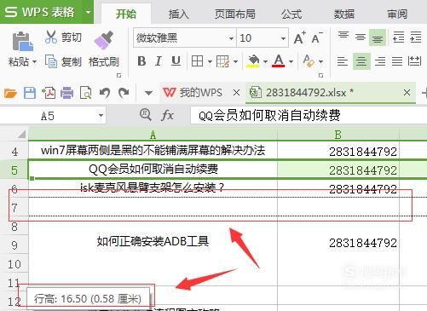Open the 数据 ribbon tab

point(343,14)
